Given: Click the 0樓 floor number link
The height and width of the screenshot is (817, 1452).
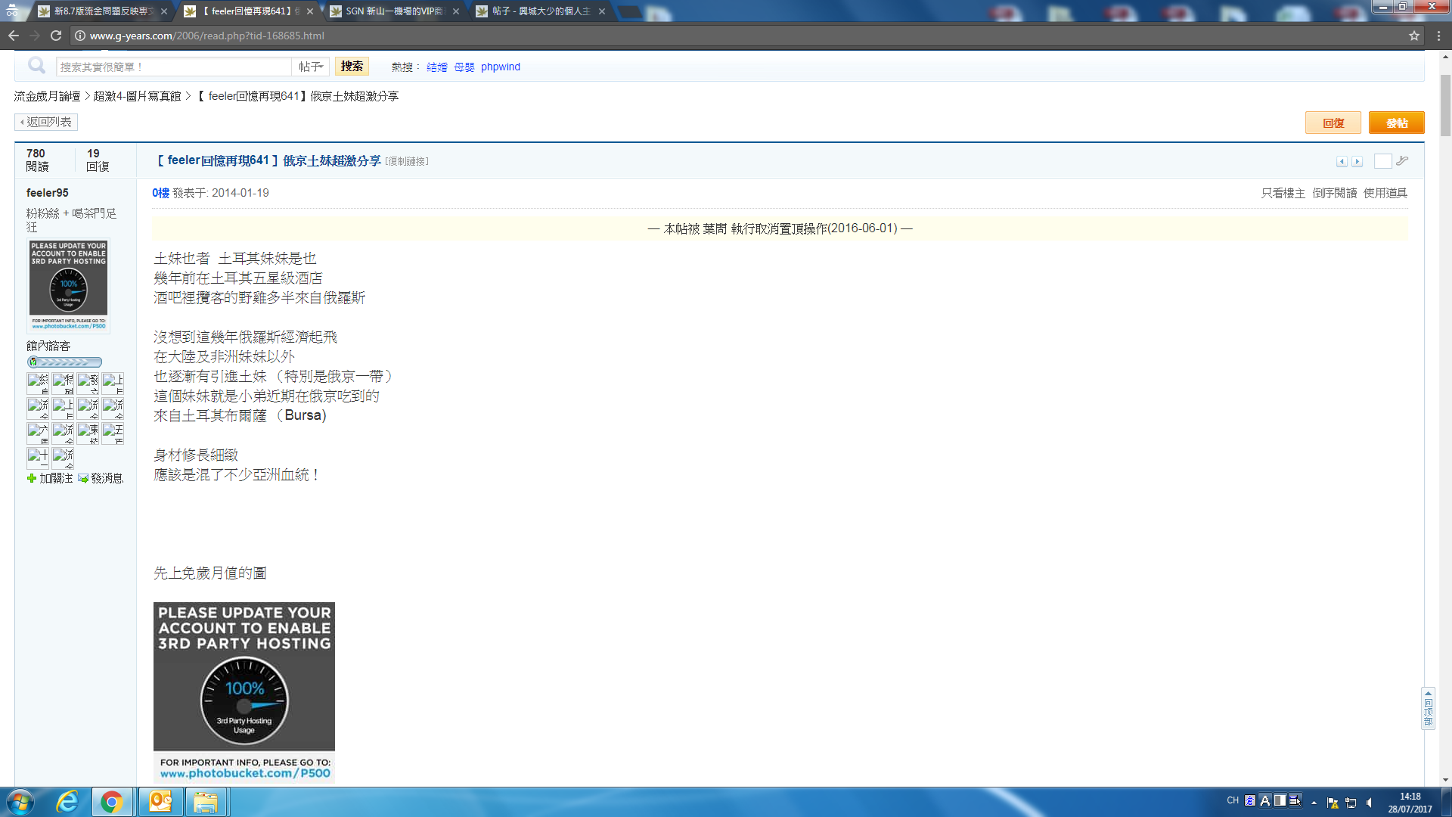Looking at the screenshot, I should point(160,193).
